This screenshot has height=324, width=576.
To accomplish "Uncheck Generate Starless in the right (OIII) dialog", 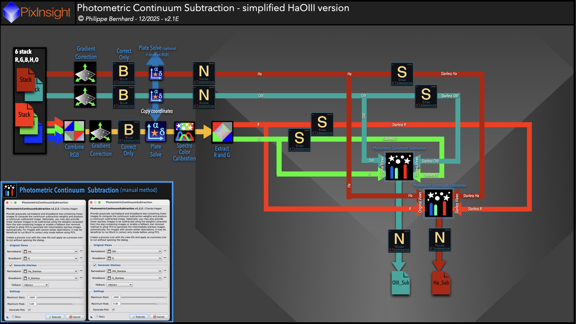I will click(95, 265).
